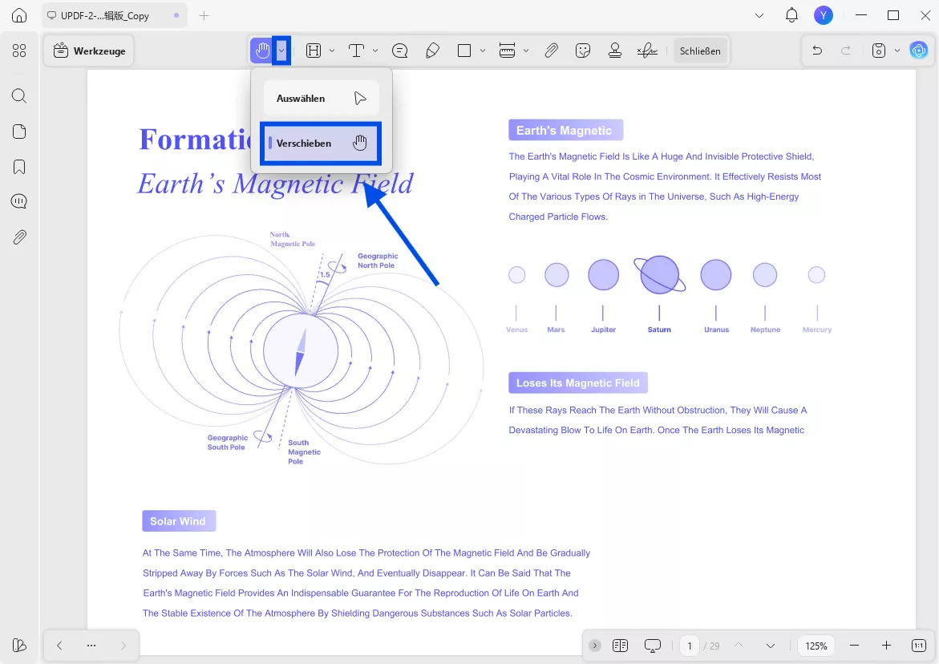
Task: Select the hand tool in toolbar
Action: click(x=261, y=51)
